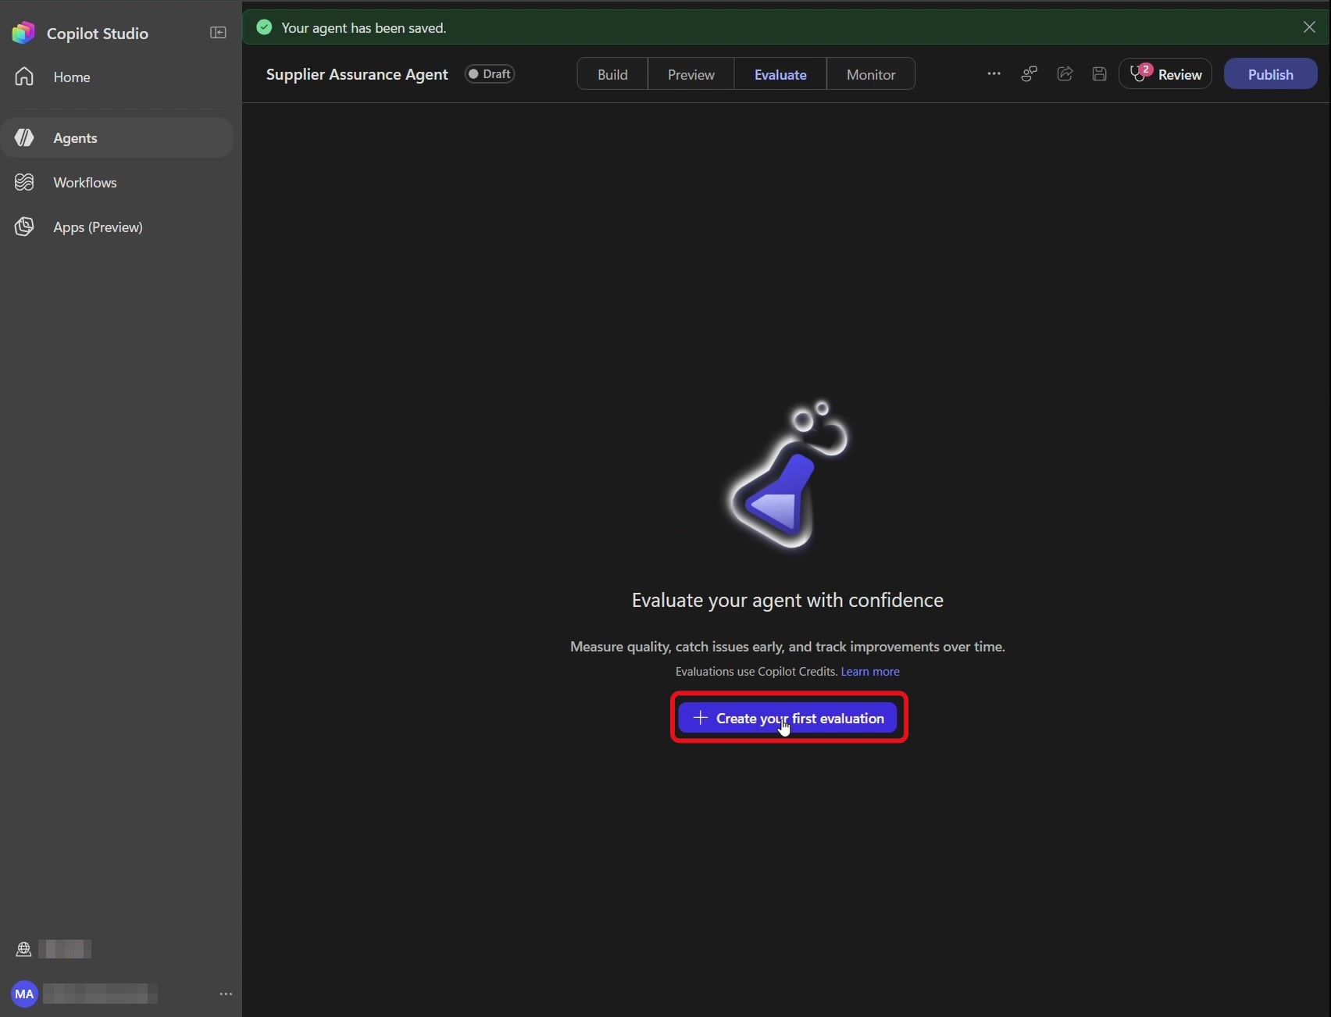Open the more options ellipsis in header
Screen dimensions: 1331x1017
tap(994, 73)
